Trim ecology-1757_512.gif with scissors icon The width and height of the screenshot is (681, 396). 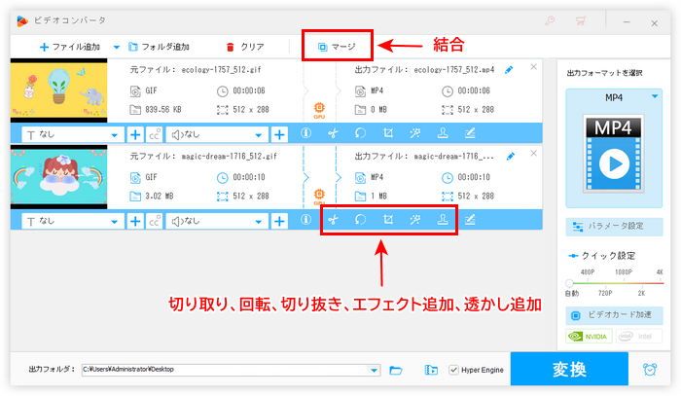point(333,133)
